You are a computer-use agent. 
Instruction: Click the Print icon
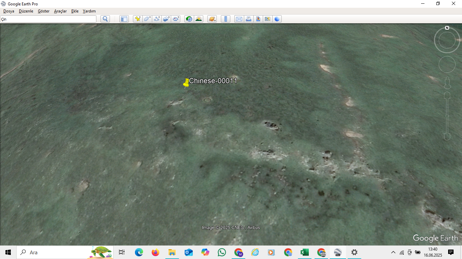[249, 19]
